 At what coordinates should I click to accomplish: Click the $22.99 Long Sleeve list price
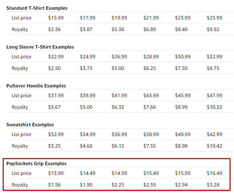(56, 57)
